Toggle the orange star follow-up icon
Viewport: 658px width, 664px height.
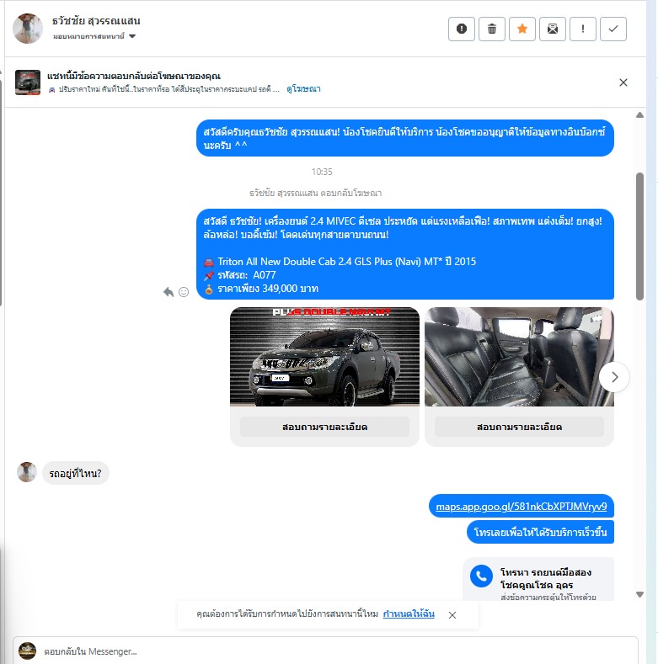(522, 29)
